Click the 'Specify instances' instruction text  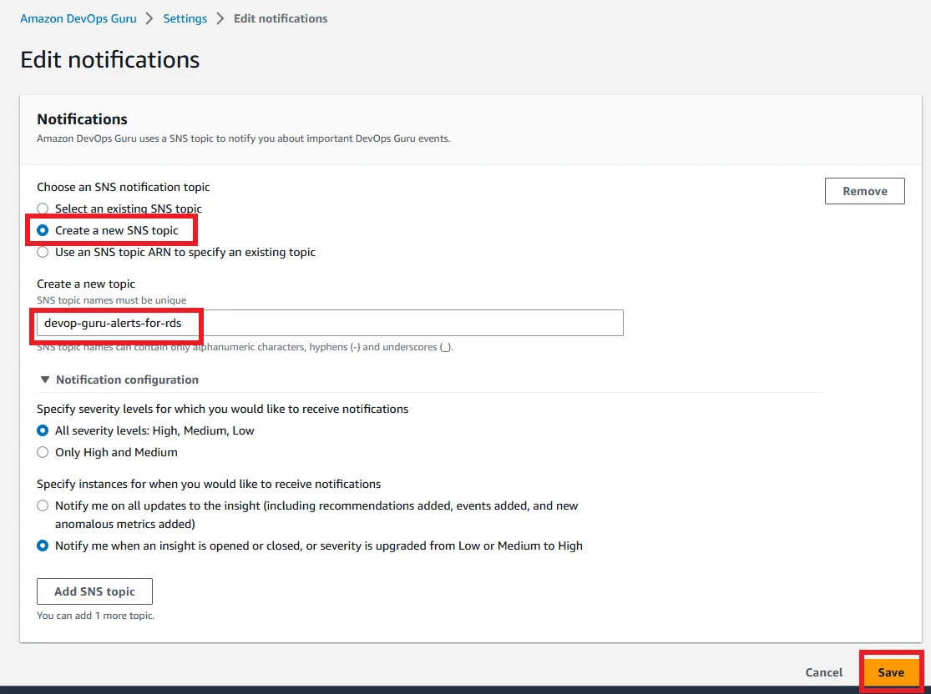(x=209, y=484)
